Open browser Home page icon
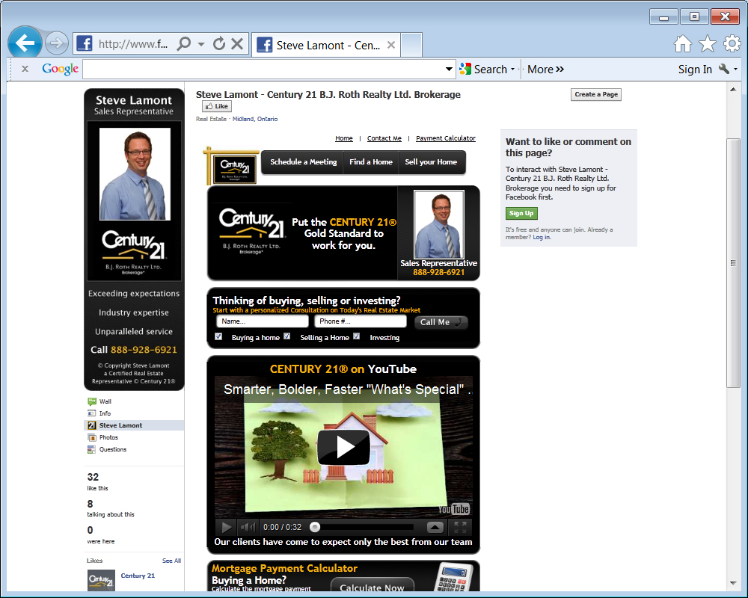The width and height of the screenshot is (748, 598). point(683,44)
